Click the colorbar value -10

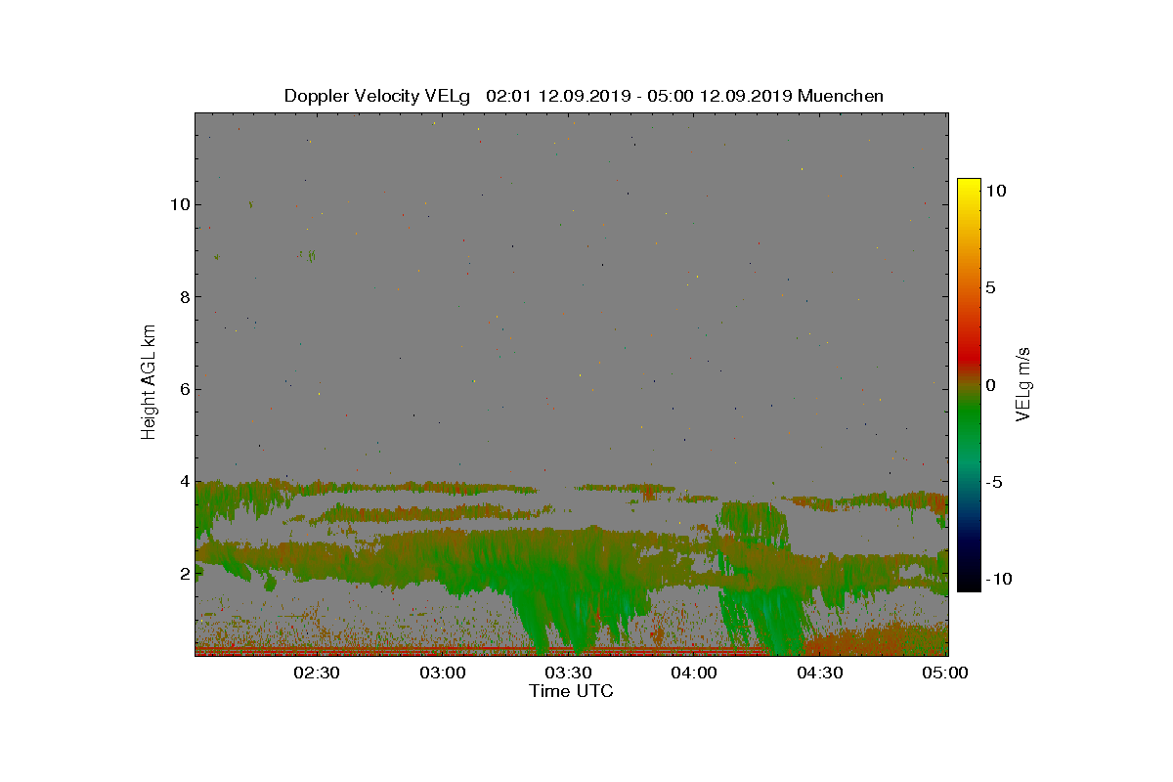click(997, 579)
